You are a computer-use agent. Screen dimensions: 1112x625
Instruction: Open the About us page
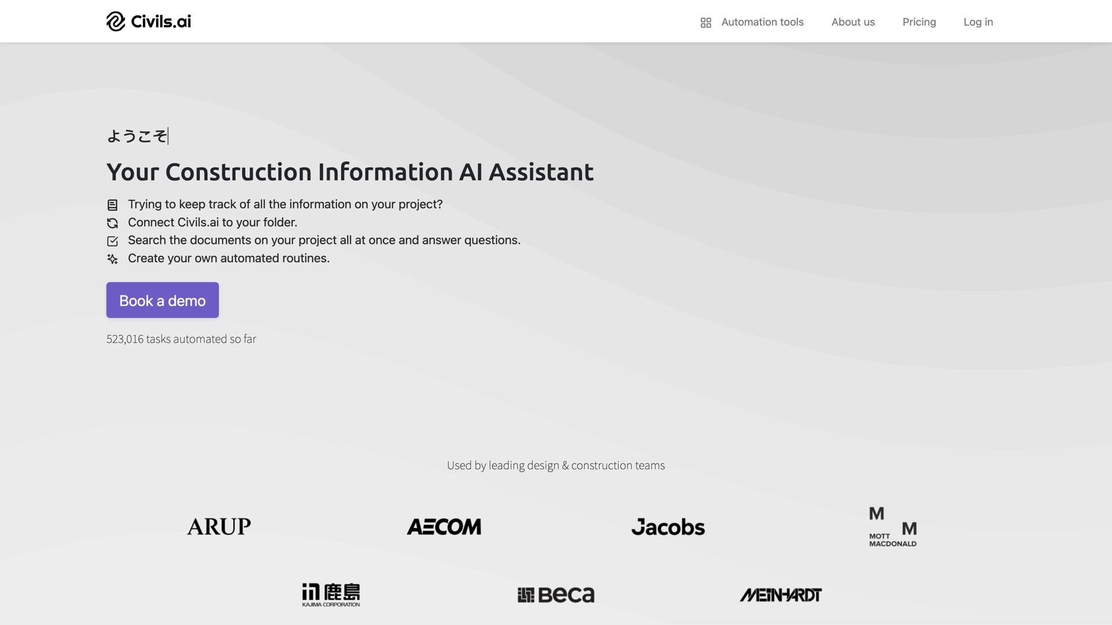853,22
